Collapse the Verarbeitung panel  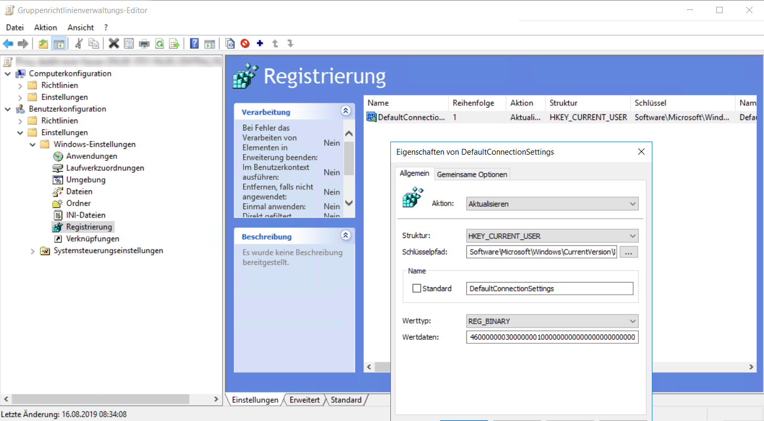[x=345, y=111]
